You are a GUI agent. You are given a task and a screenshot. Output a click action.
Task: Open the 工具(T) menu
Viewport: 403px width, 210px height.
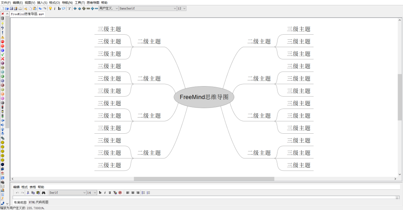(x=79, y=3)
